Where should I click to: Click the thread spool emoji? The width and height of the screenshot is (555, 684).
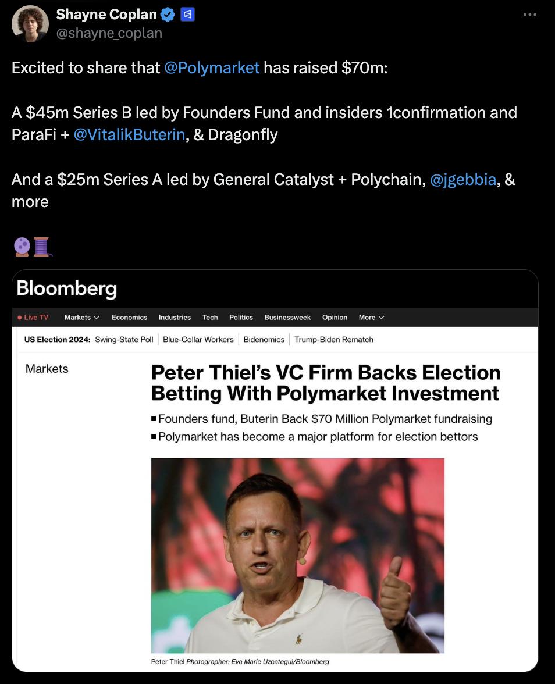42,247
